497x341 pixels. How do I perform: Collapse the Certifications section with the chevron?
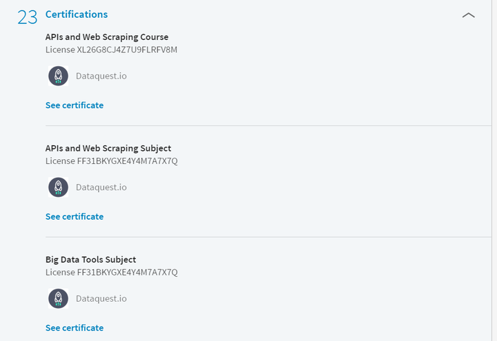pyautogui.click(x=468, y=14)
